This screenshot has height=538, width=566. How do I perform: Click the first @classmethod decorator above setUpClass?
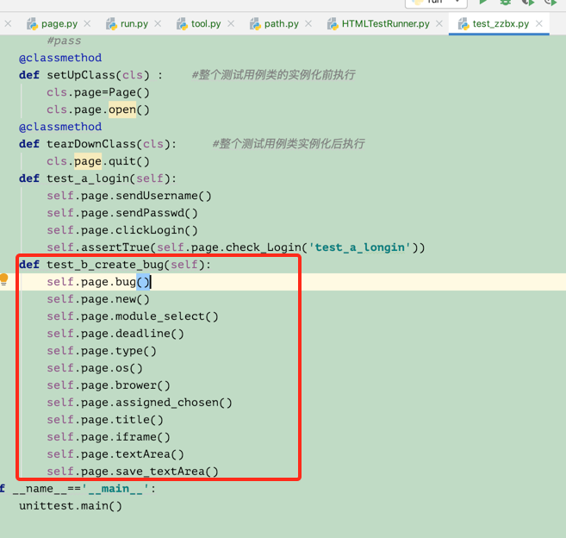pos(60,58)
